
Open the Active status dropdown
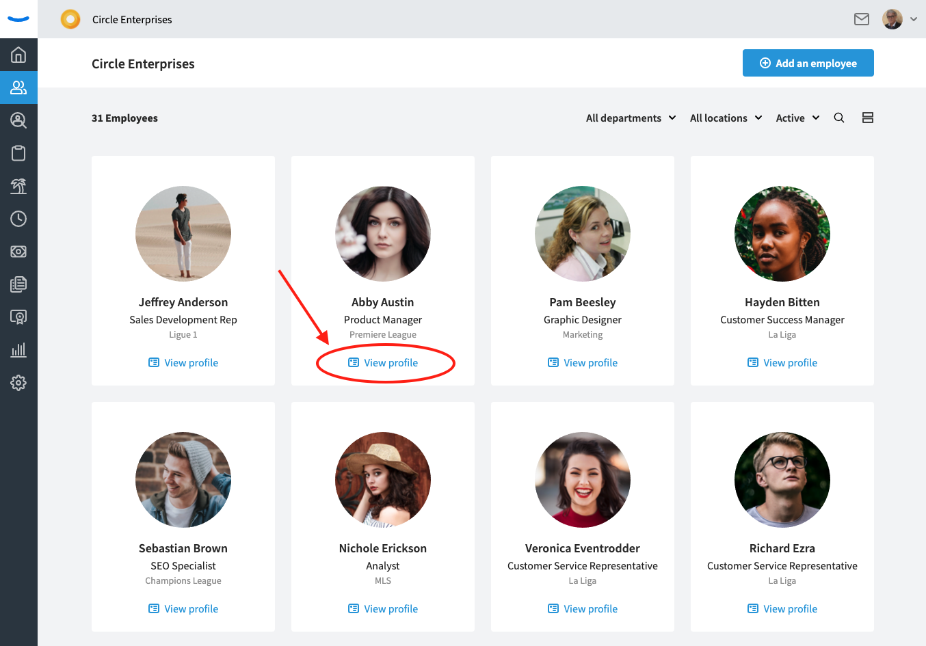click(x=797, y=118)
